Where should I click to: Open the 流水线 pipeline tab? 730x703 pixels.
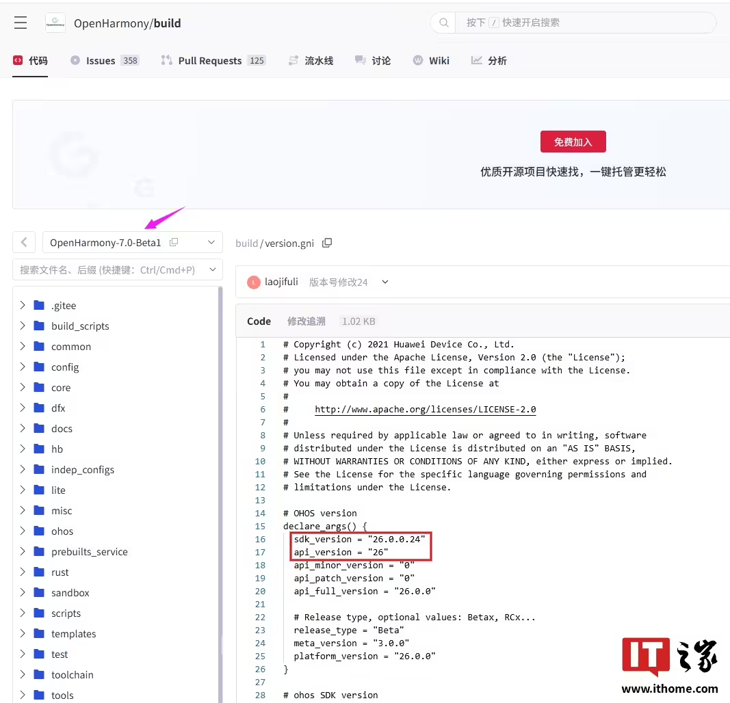(311, 60)
